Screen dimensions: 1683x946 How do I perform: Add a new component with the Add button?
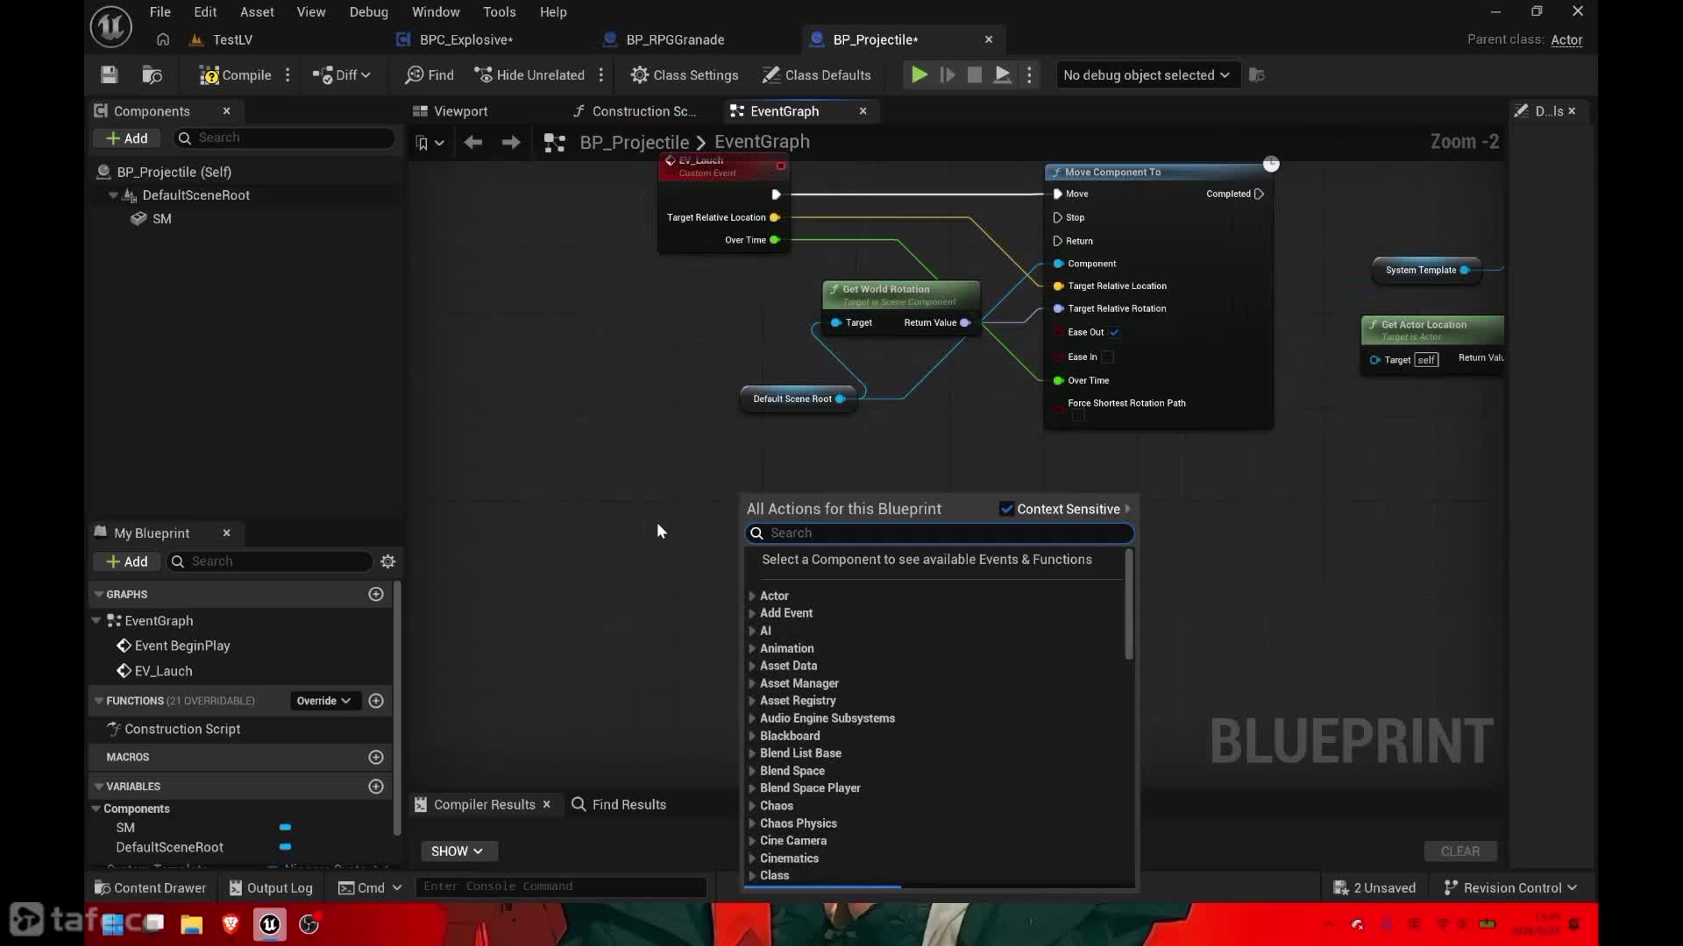pos(127,138)
